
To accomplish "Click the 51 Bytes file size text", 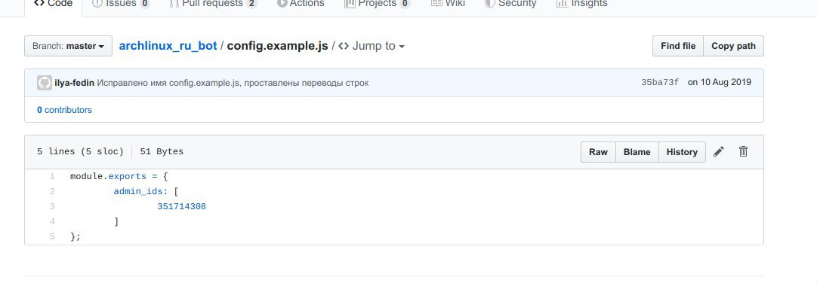I will pyautogui.click(x=162, y=151).
